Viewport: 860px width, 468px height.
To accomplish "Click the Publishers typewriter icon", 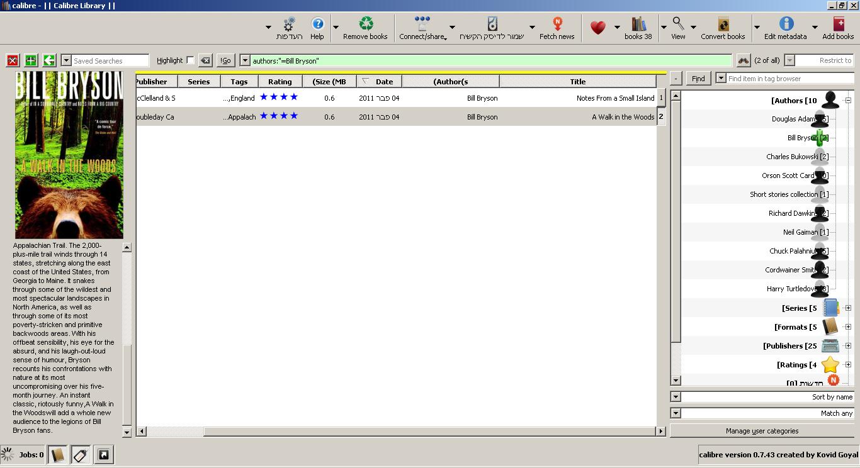I will 831,345.
